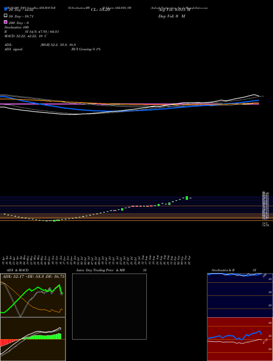
Task: Click the 'SI 14/5: 47.95 / 69.31' value
Action: [42, 32]
